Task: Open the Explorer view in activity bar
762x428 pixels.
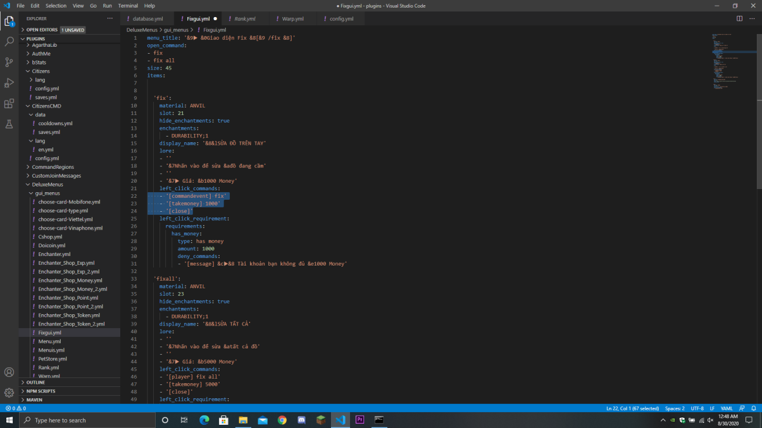Action: [x=9, y=21]
